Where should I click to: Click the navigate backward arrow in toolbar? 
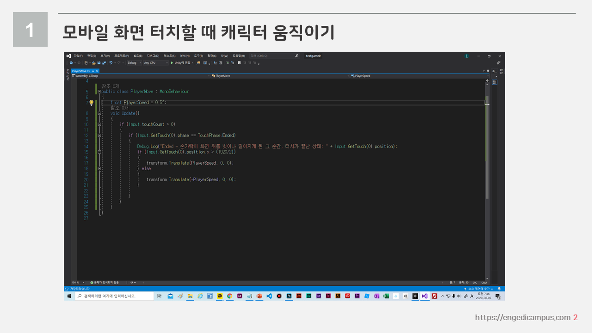tap(71, 63)
